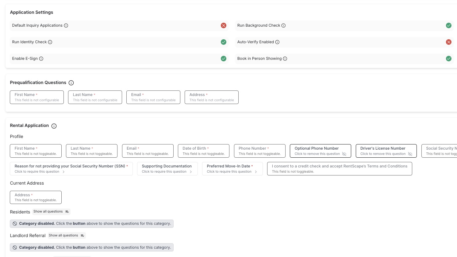Viewport: 457px width, 257px height.
Task: Require the Supporting Documentation question
Action: point(167,169)
